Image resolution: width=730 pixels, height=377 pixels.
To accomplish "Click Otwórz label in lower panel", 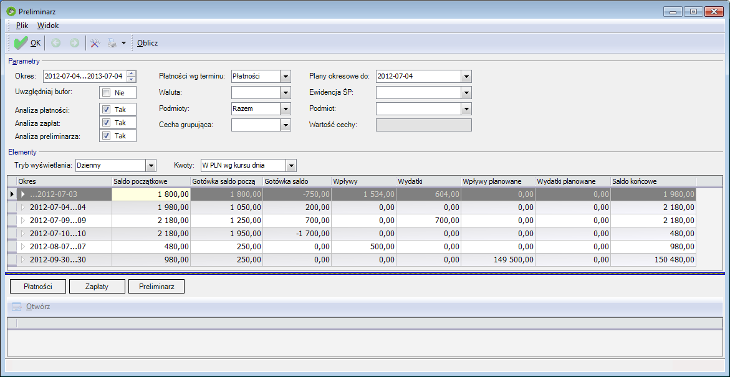I will [x=38, y=307].
